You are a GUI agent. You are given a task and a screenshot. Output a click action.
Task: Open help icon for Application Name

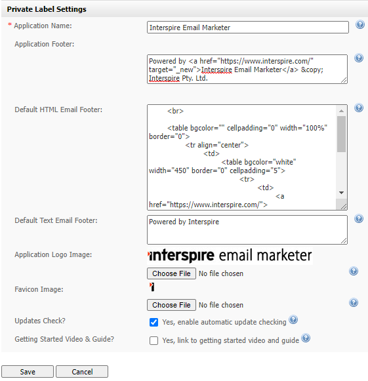(x=359, y=24)
